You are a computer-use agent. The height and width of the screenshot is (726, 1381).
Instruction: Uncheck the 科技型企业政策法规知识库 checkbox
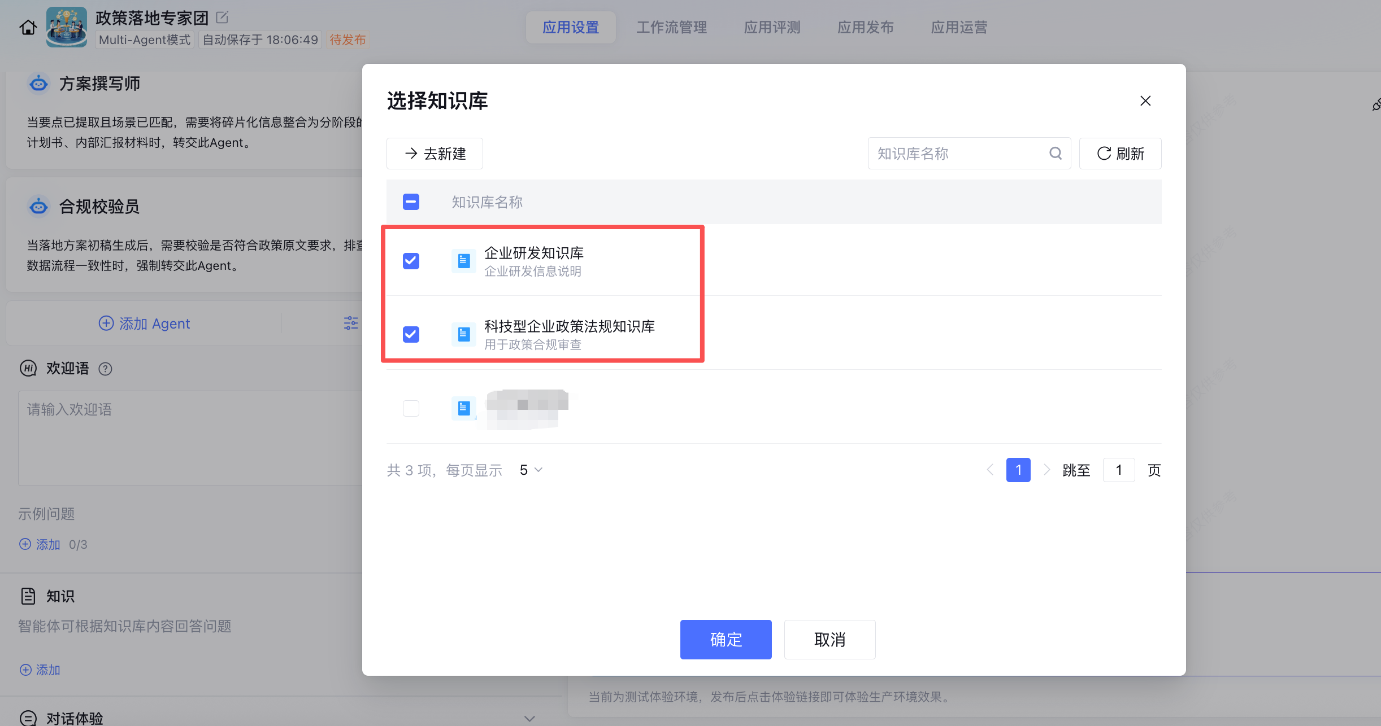point(411,334)
